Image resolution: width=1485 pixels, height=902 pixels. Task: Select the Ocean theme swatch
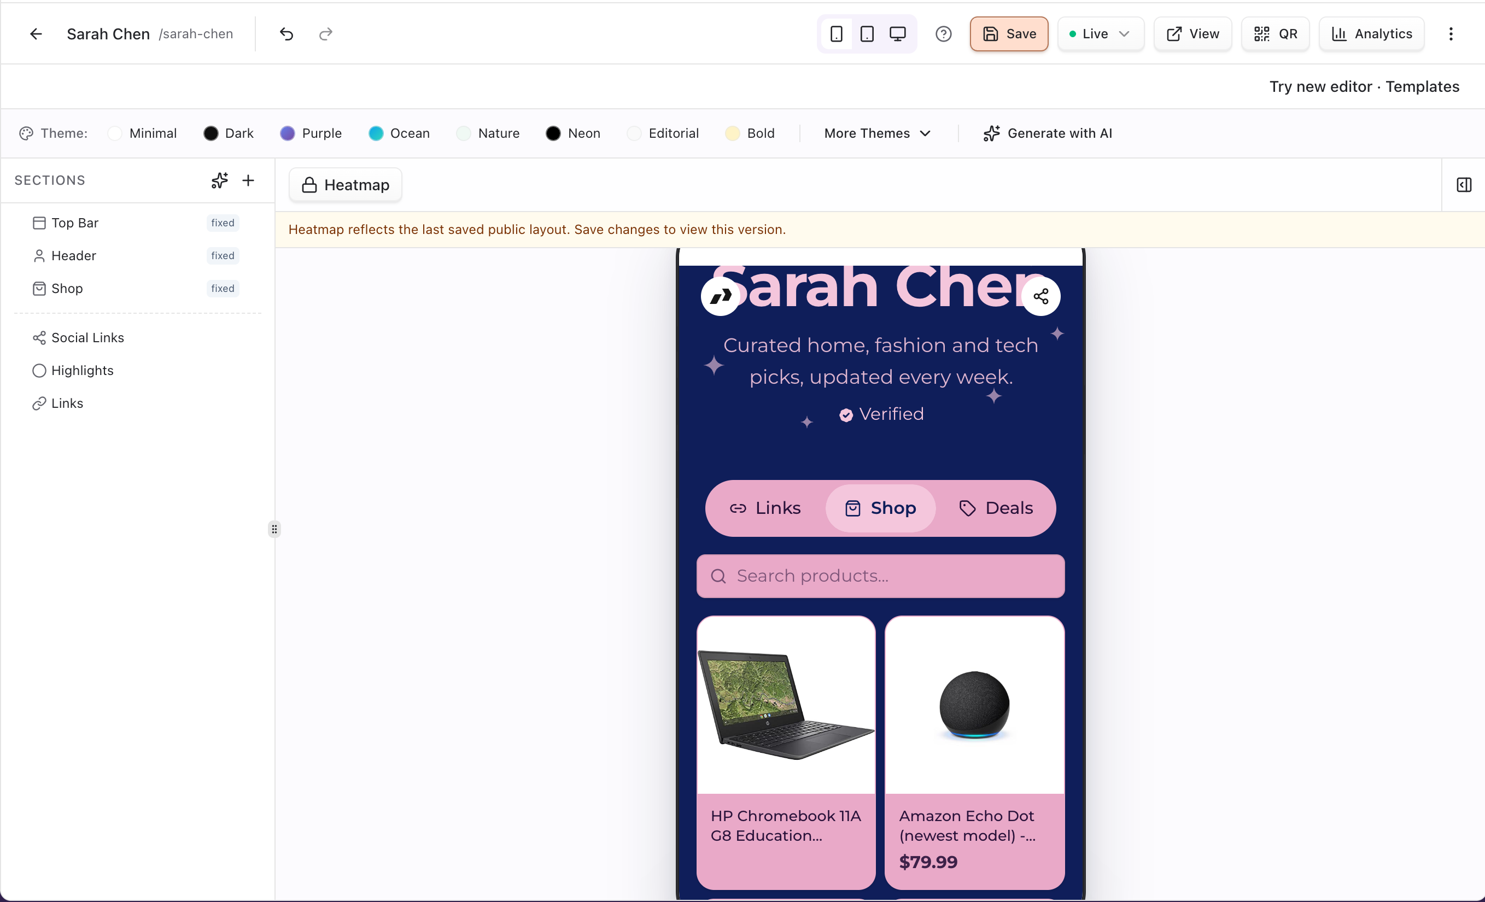[376, 133]
